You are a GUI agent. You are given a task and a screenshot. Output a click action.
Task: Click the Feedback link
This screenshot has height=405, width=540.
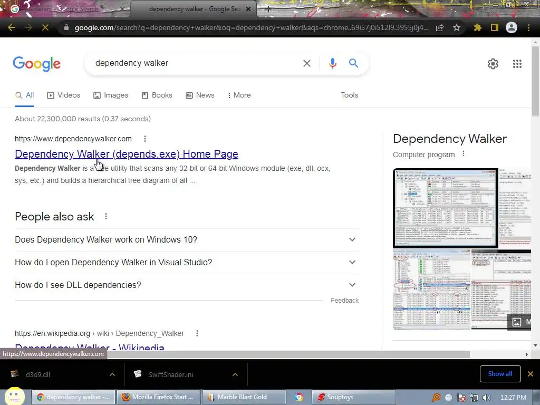click(344, 301)
